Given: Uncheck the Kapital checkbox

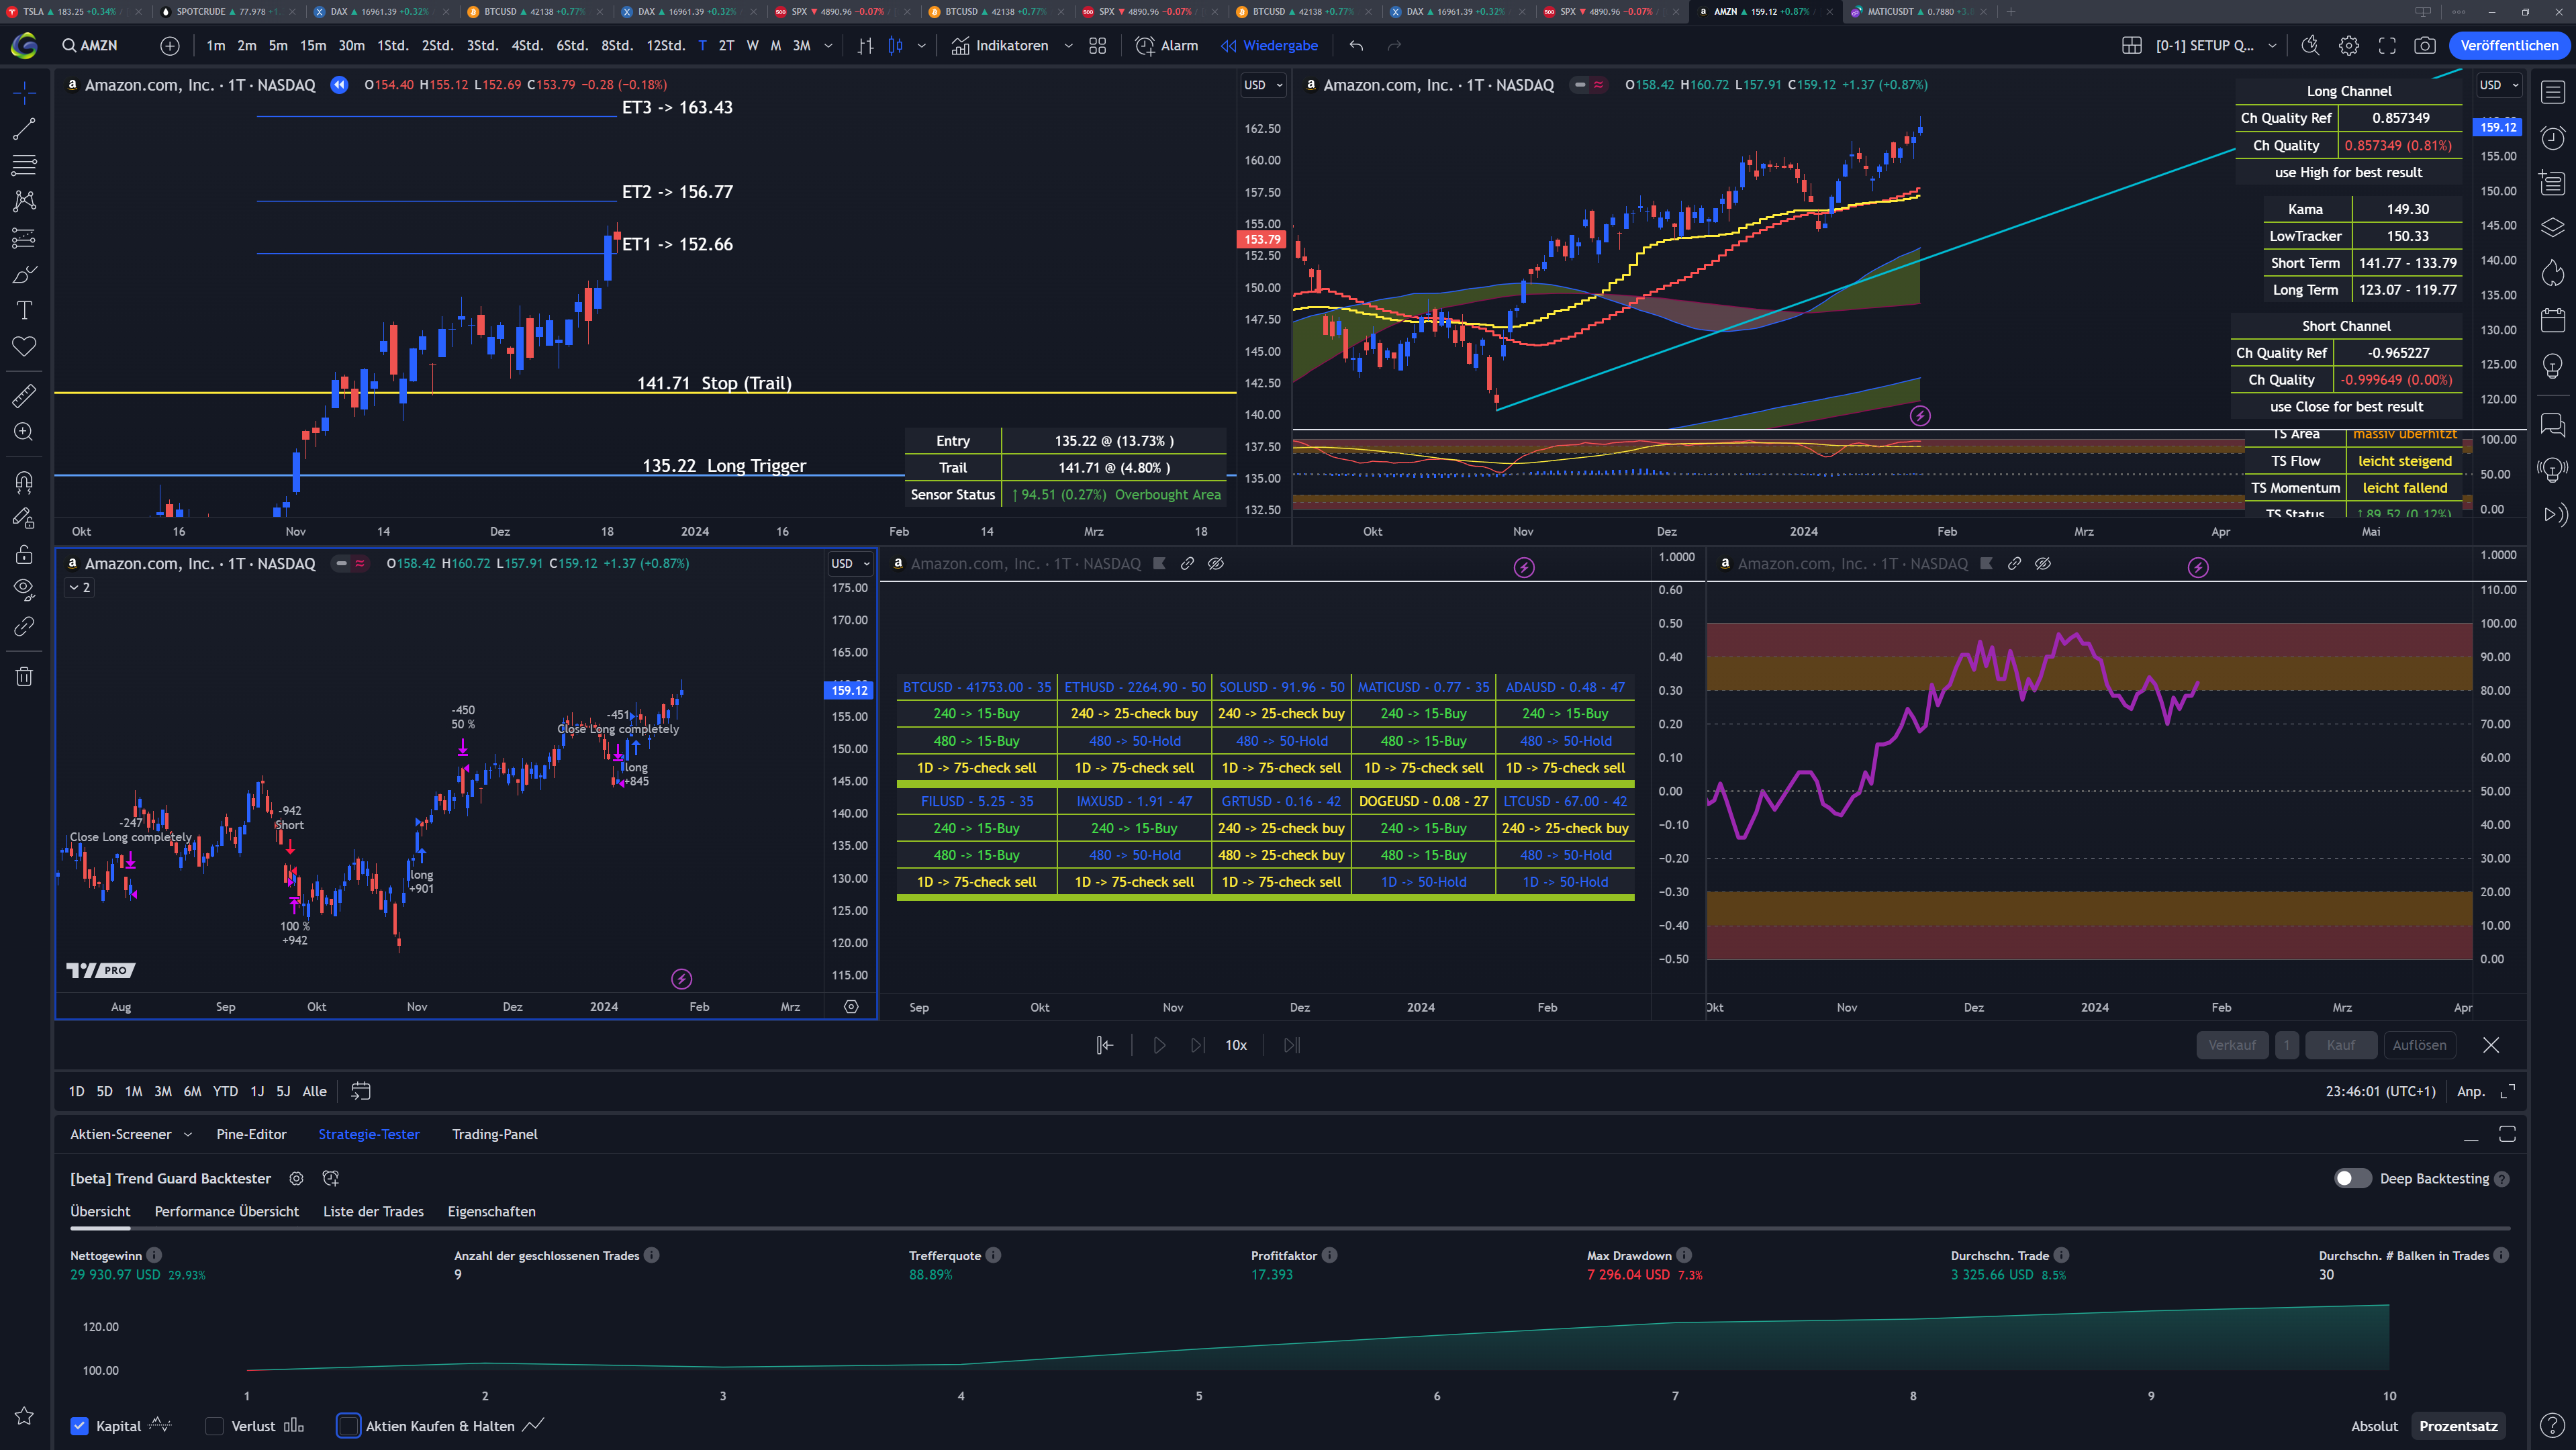Looking at the screenshot, I should [79, 1426].
